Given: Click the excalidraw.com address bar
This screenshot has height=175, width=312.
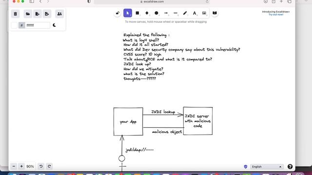Looking at the screenshot, I should (152, 1).
